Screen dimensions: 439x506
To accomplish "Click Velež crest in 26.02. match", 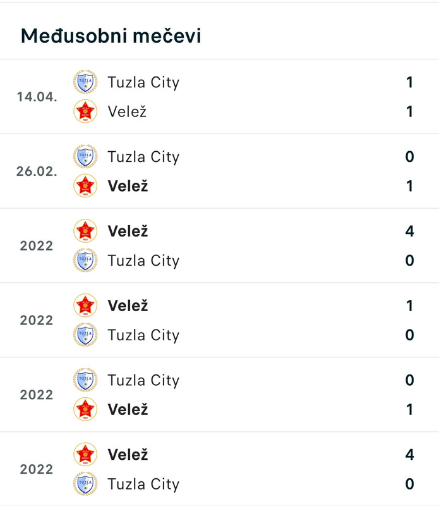I will pyautogui.click(x=85, y=186).
